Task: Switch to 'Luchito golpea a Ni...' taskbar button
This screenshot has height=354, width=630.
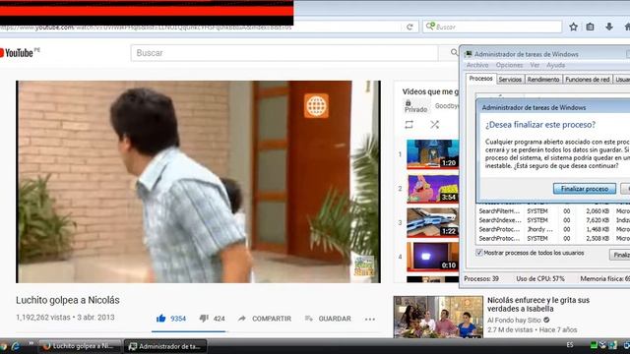Action: [x=81, y=346]
